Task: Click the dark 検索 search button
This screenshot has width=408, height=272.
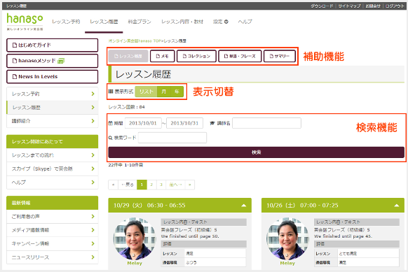Action: pyautogui.click(x=257, y=152)
